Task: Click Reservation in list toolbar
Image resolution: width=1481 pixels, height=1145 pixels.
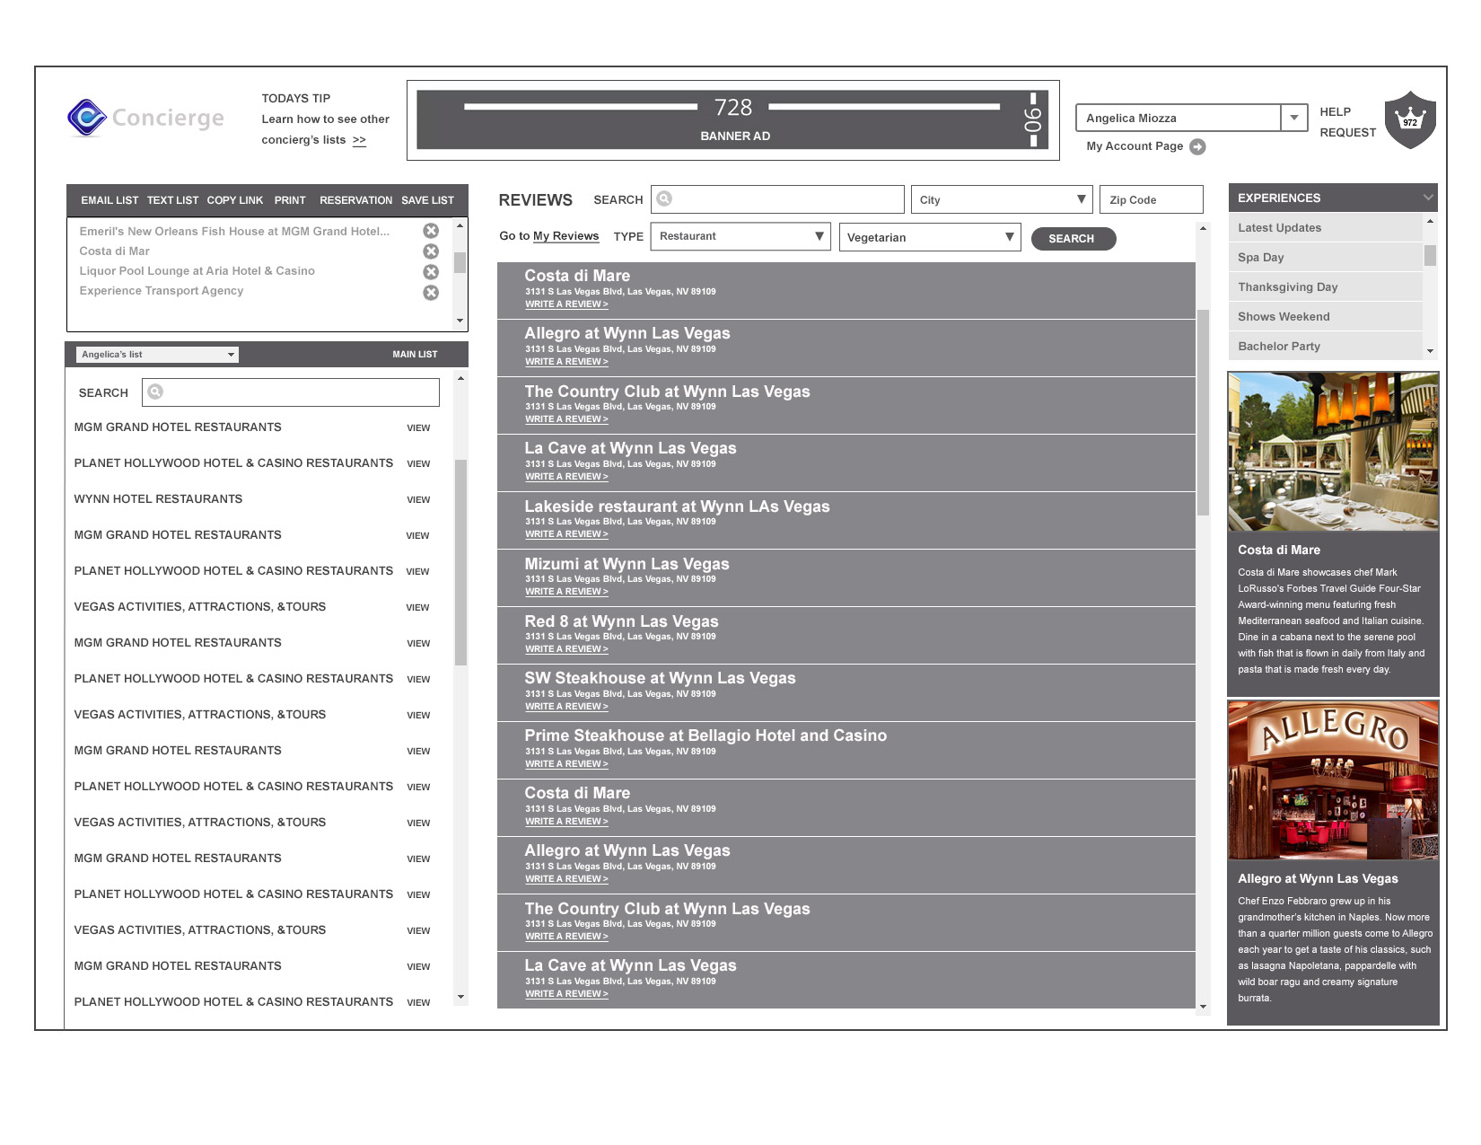Action: click(356, 200)
